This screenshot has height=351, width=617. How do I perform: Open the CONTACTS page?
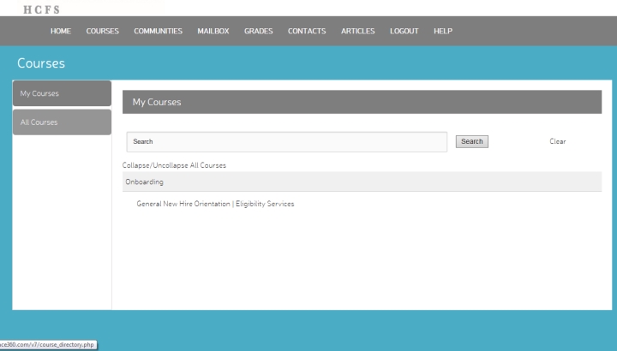click(307, 32)
